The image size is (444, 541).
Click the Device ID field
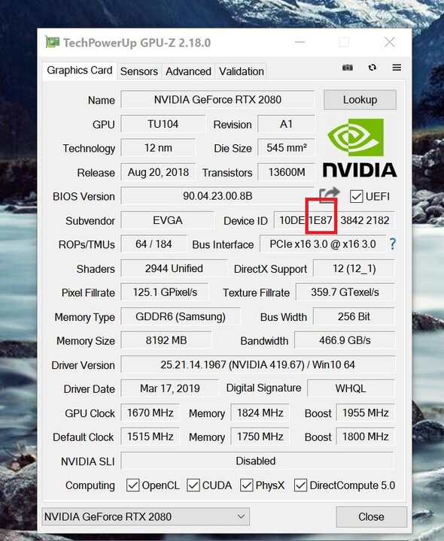pyautogui.click(x=334, y=220)
